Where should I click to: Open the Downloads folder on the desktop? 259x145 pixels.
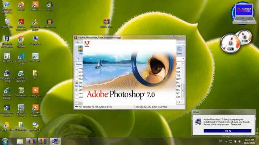(21, 126)
